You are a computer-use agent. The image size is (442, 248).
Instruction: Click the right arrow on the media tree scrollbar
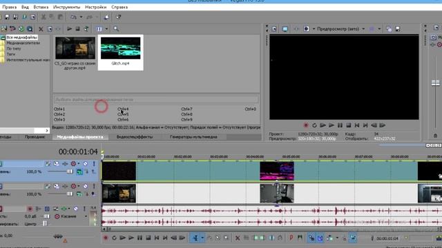[x=47, y=130]
